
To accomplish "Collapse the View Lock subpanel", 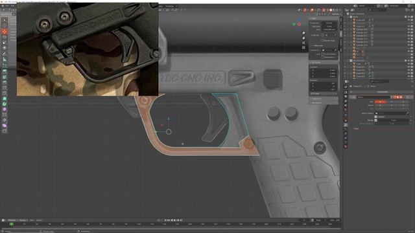I will click(x=317, y=46).
